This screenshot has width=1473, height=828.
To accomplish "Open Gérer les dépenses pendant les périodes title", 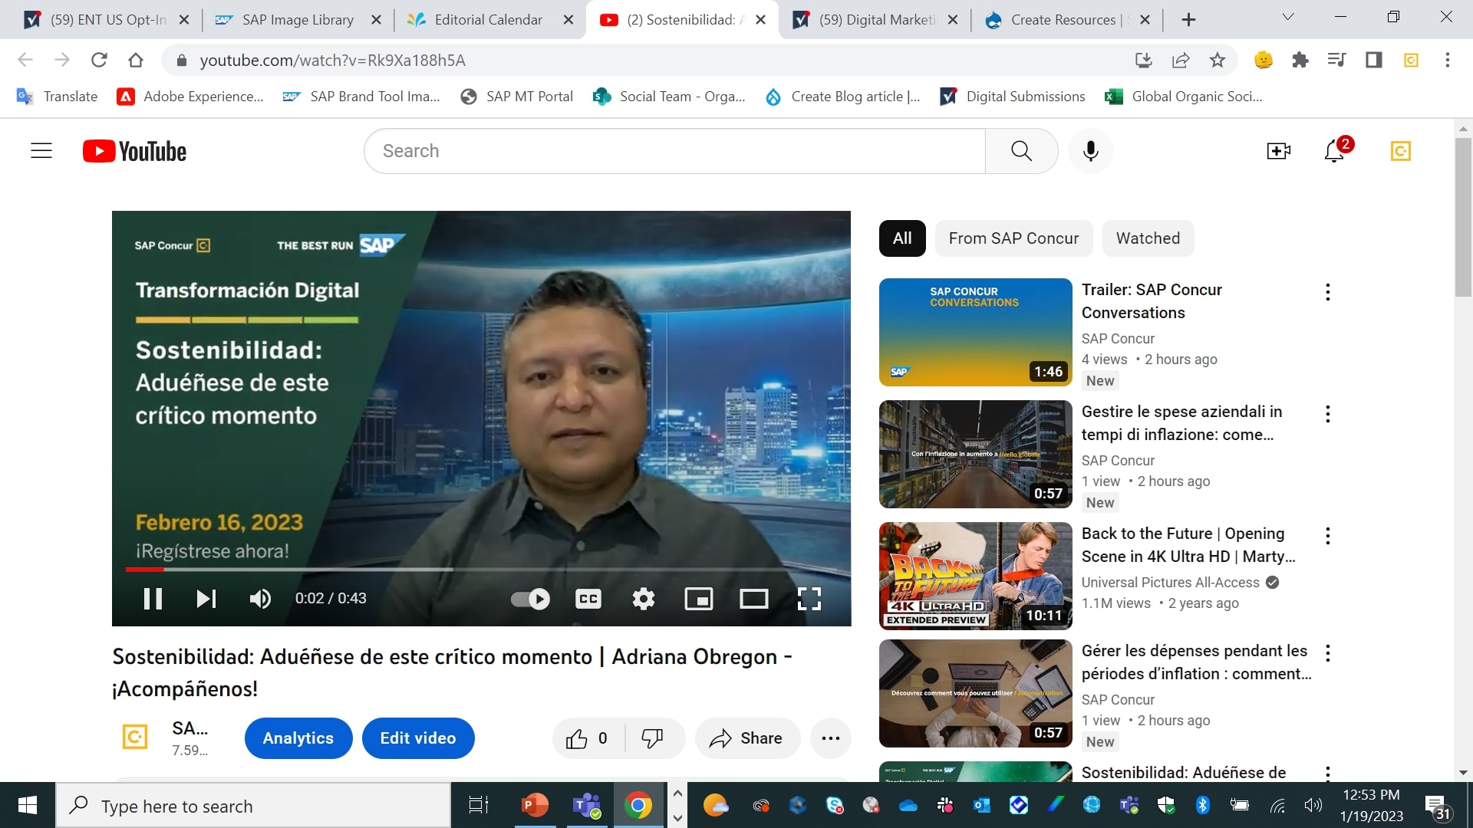I will click(1196, 662).
